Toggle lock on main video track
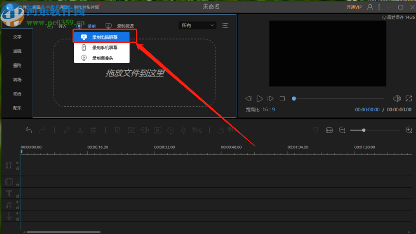This screenshot has height=234, width=416. pos(18,169)
